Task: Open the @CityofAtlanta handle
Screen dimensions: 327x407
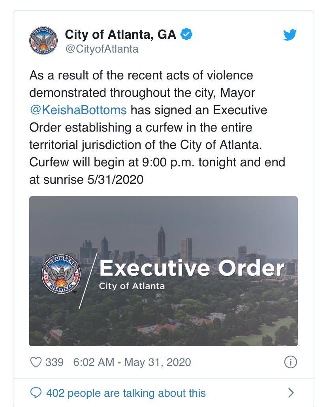Action: tap(101, 49)
